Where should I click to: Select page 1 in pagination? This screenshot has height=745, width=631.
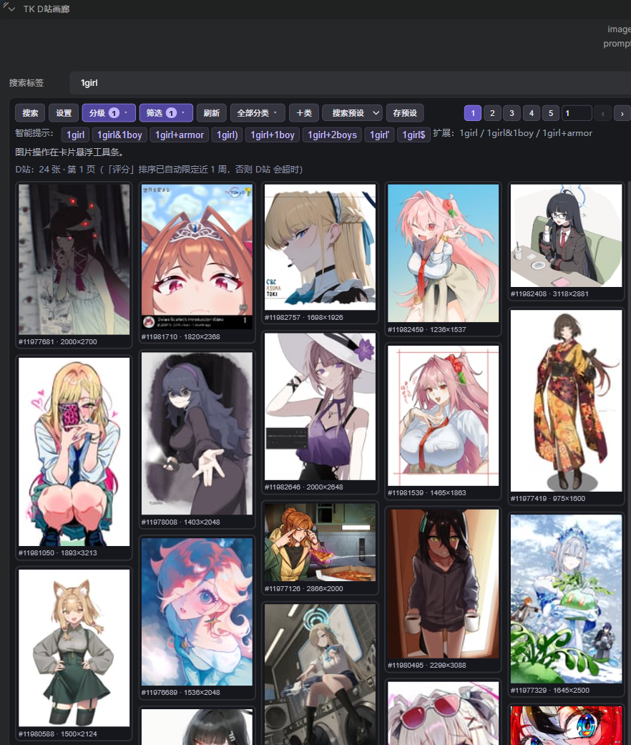tap(473, 113)
